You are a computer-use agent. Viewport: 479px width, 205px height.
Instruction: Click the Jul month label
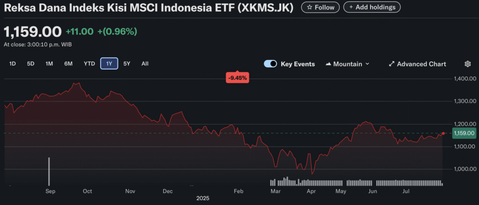pyautogui.click(x=406, y=191)
